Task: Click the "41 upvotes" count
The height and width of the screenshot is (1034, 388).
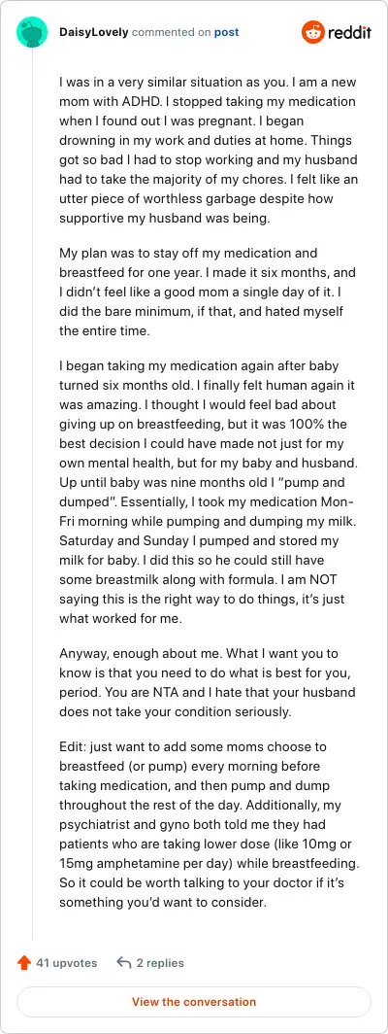Action: [67, 963]
